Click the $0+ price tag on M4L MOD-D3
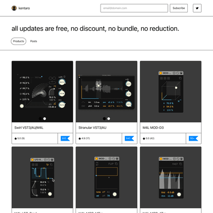Image resolution: width=213 pixels, height=213 pixels. pos(193,138)
